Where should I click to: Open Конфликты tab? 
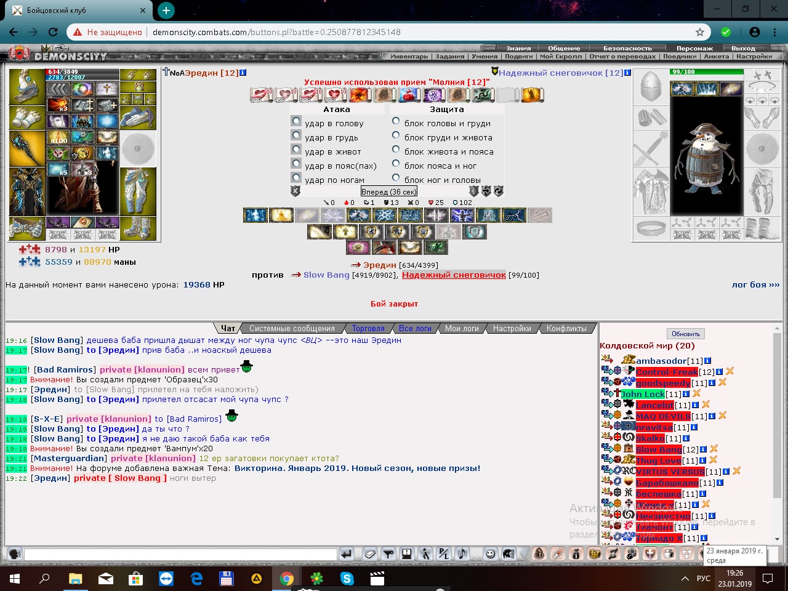pyautogui.click(x=566, y=328)
